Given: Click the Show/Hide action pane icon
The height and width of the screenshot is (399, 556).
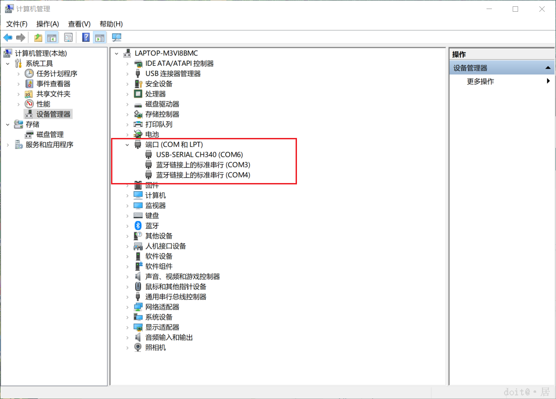Looking at the screenshot, I should pos(99,37).
